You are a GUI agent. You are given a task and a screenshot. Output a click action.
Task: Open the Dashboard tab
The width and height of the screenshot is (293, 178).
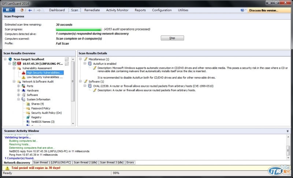57,10
